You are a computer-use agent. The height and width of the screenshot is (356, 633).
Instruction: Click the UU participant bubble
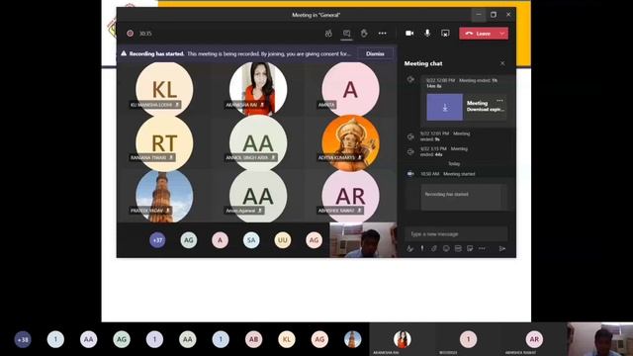(x=283, y=240)
